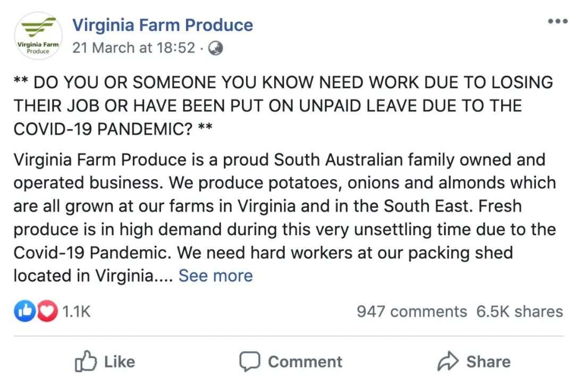Click the speech bubble Comment icon
The width and height of the screenshot is (574, 384).
click(x=249, y=362)
